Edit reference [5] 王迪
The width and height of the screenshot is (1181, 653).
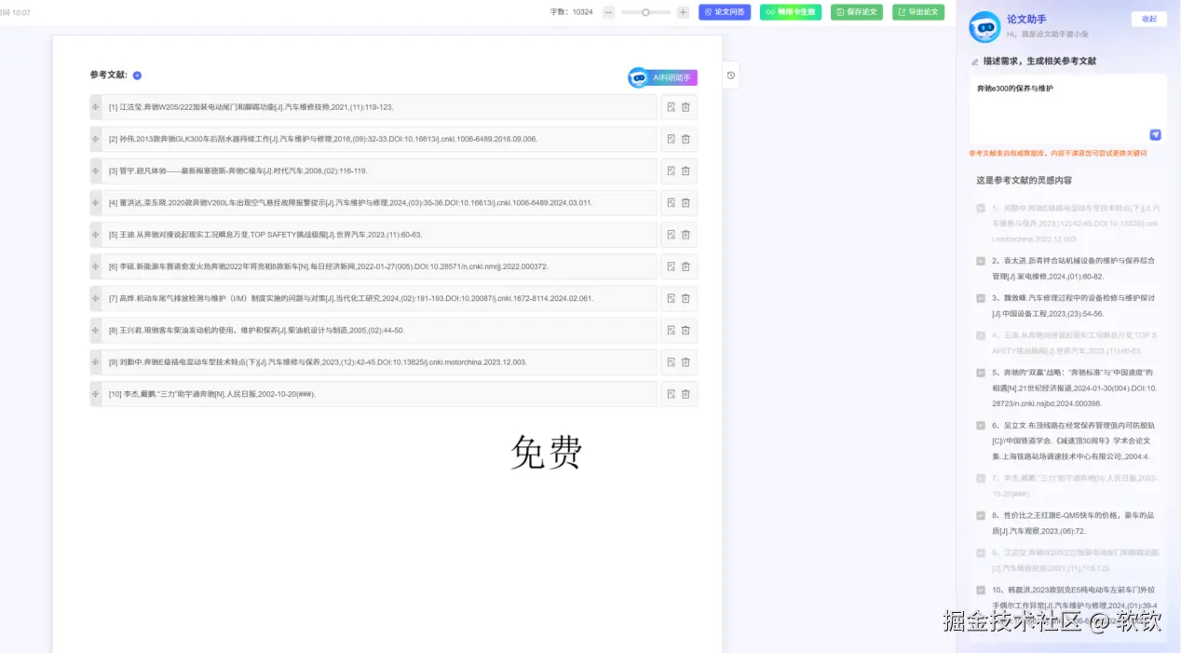(671, 235)
